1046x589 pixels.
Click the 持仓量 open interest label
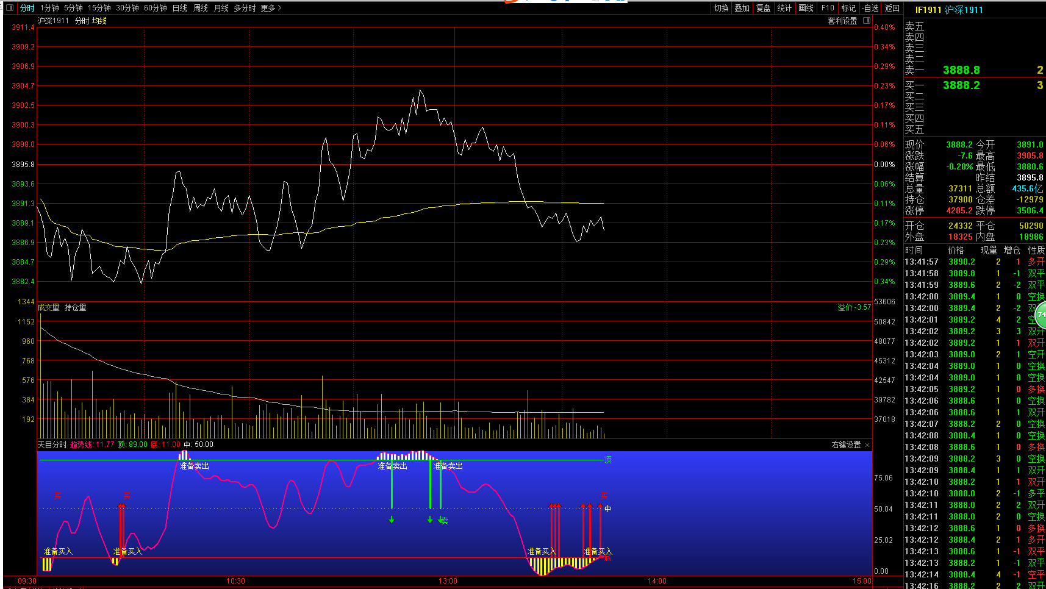coord(76,307)
